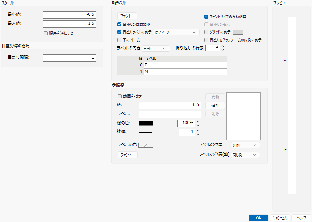This screenshot has width=312, height=222.
Task: Enable the グリッドの表示 checkbox
Action: 206,32
